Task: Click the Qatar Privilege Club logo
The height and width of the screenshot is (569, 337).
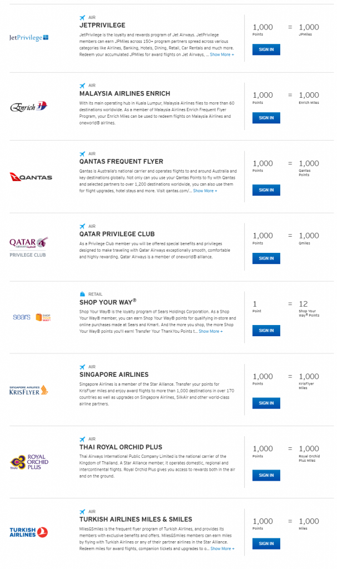Action: pos(29,247)
